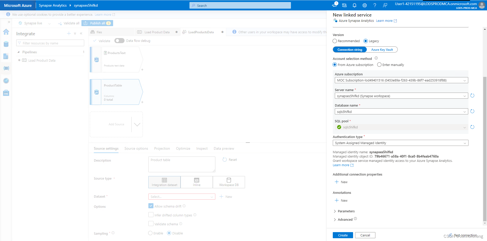
Task: Open the Data hub database icon
Action: [6, 44]
